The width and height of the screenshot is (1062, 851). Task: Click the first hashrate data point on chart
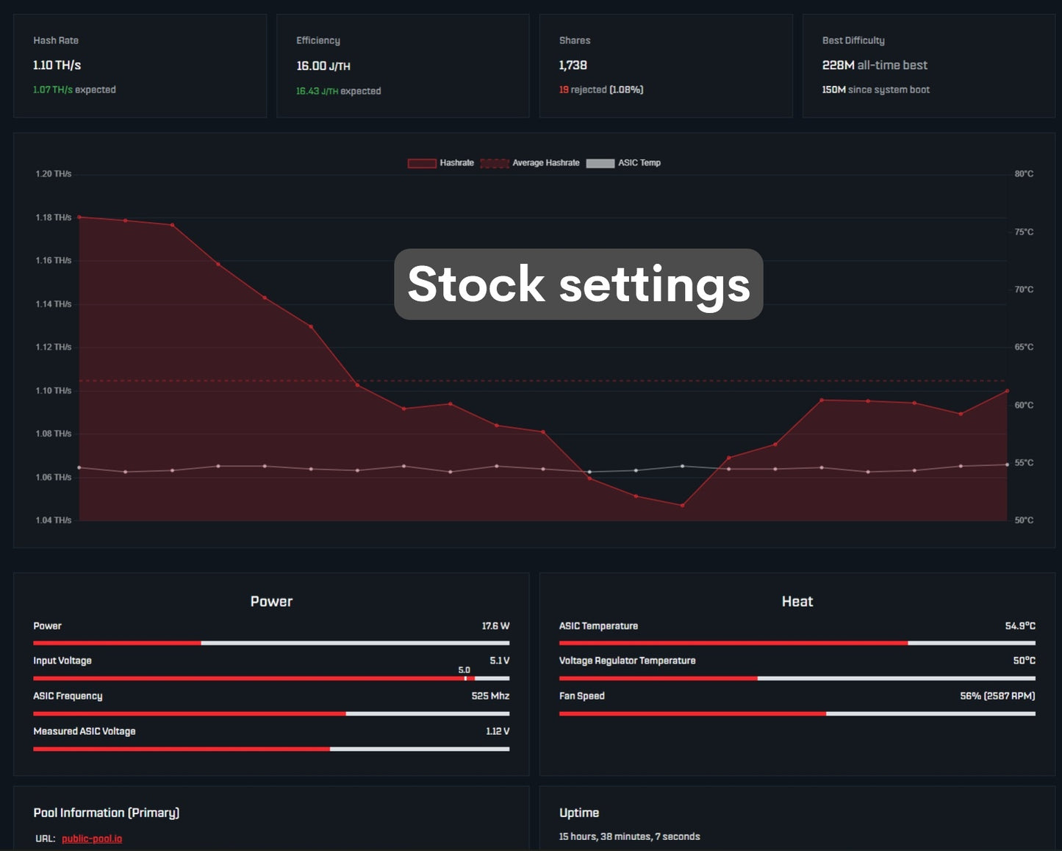(79, 218)
